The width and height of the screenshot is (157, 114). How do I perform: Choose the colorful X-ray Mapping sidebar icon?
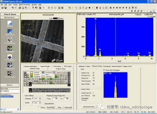tap(10, 48)
